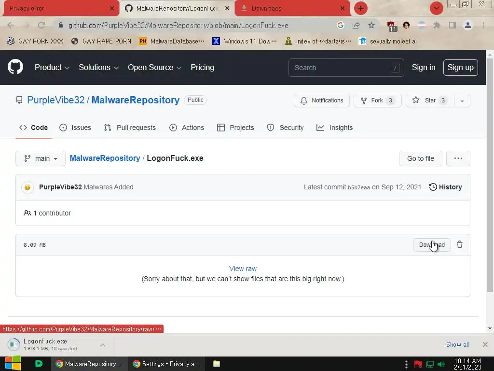Open the Chrome profile avatar icon
Screen dimensions: 494x371
(468, 25)
